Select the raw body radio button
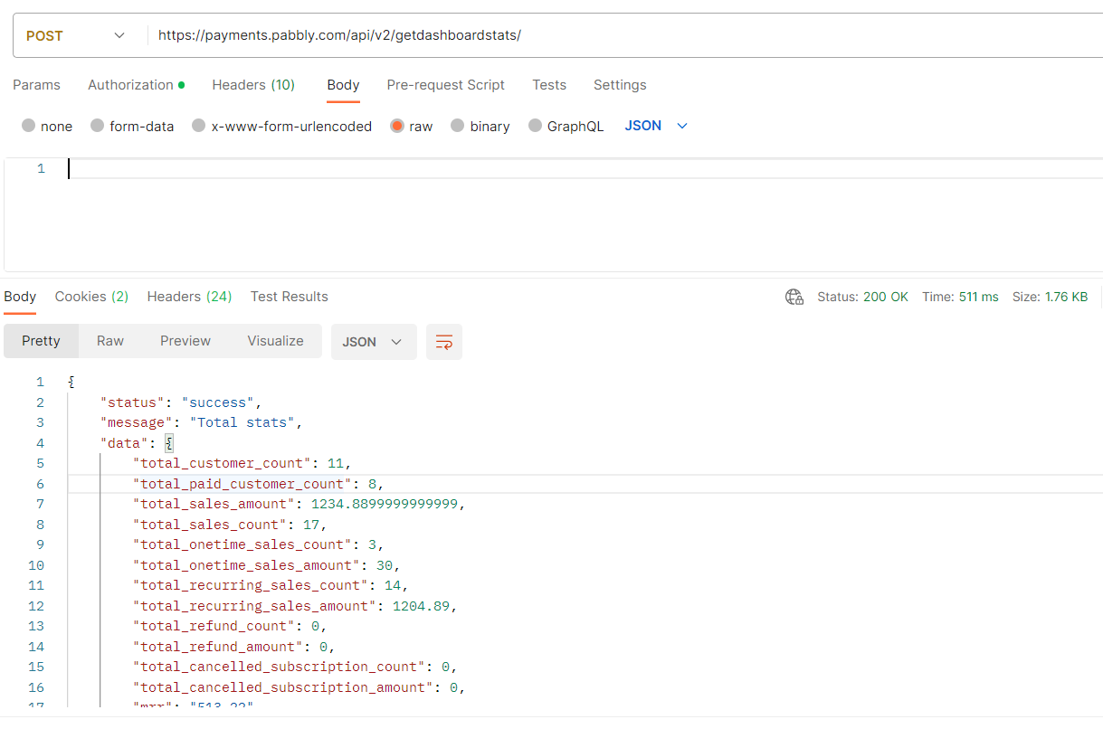The width and height of the screenshot is (1103, 729). tap(397, 127)
